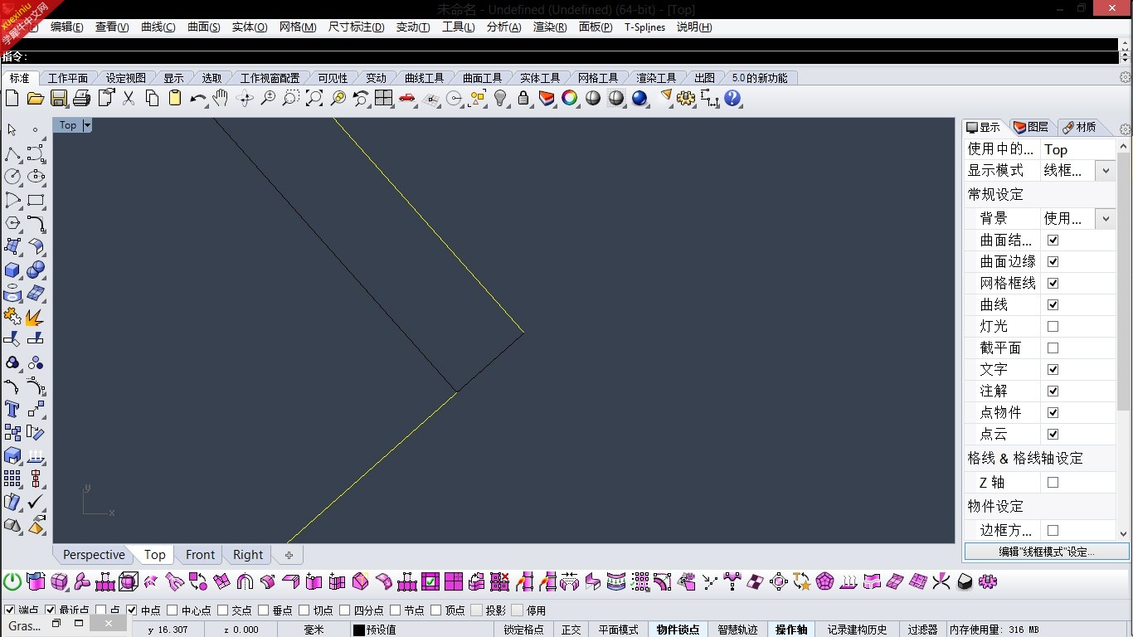The image size is (1133, 637).
Task: Select the Polyline tool in left toolbar
Action: (12, 154)
